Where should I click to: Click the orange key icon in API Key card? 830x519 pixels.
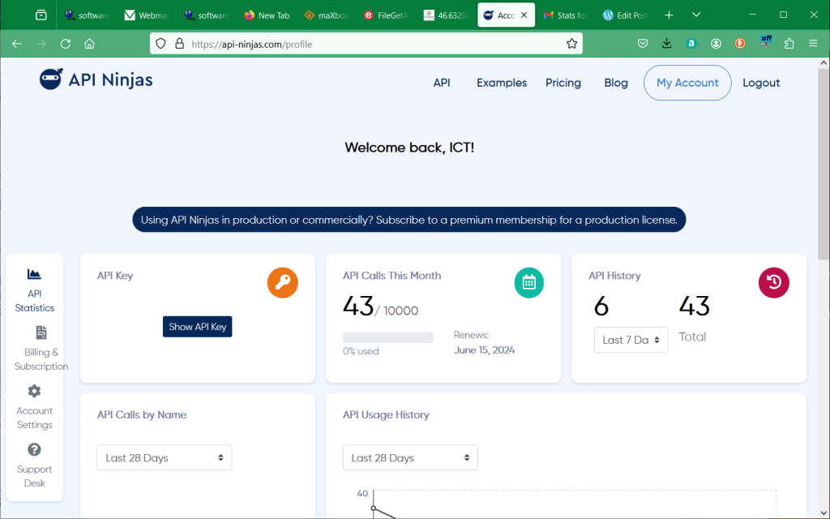pyautogui.click(x=283, y=282)
